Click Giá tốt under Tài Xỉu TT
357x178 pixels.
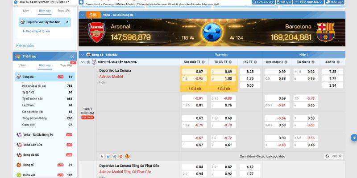click(x=224, y=89)
